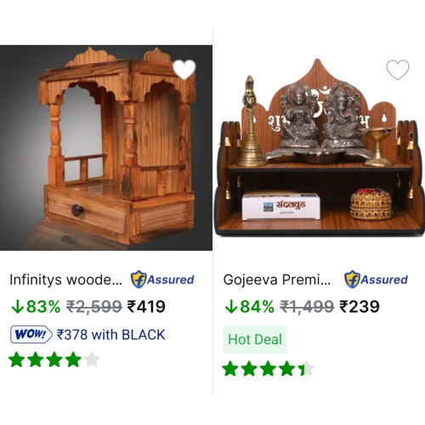The width and height of the screenshot is (425, 425).
Task: Click the Hot Deal tag
Action: pyautogui.click(x=255, y=339)
